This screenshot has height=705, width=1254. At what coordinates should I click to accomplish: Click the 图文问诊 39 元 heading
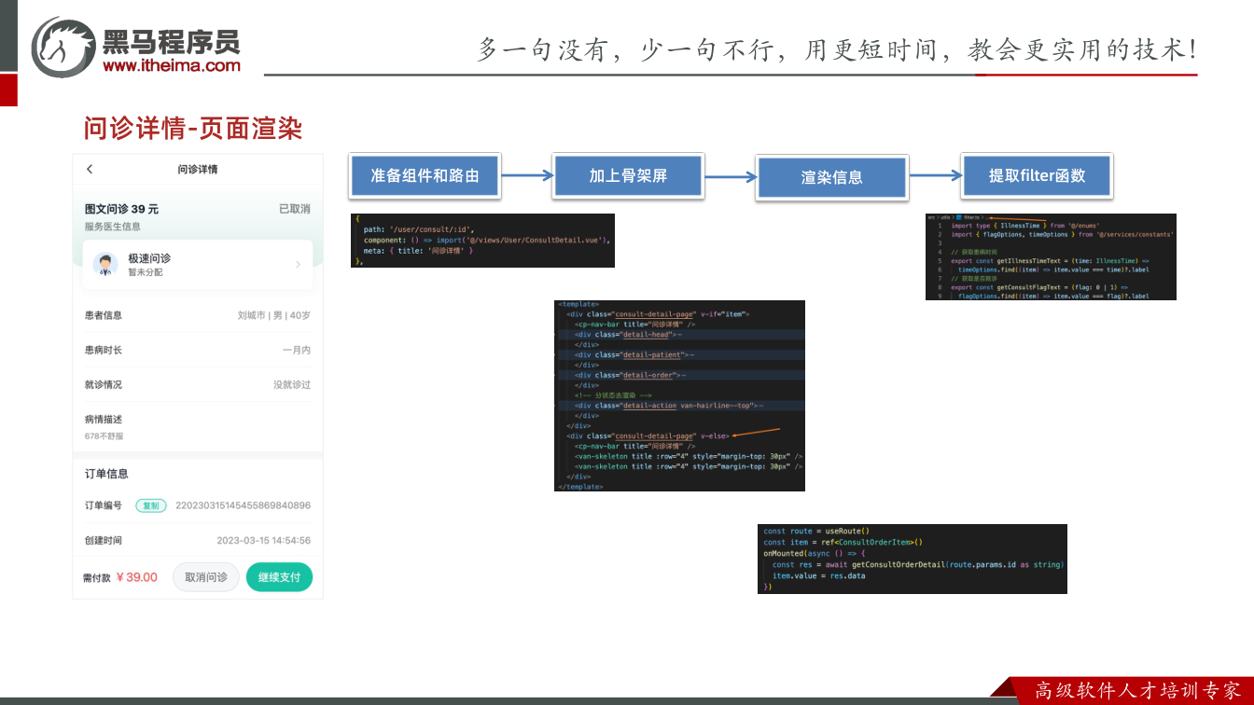[x=122, y=209]
